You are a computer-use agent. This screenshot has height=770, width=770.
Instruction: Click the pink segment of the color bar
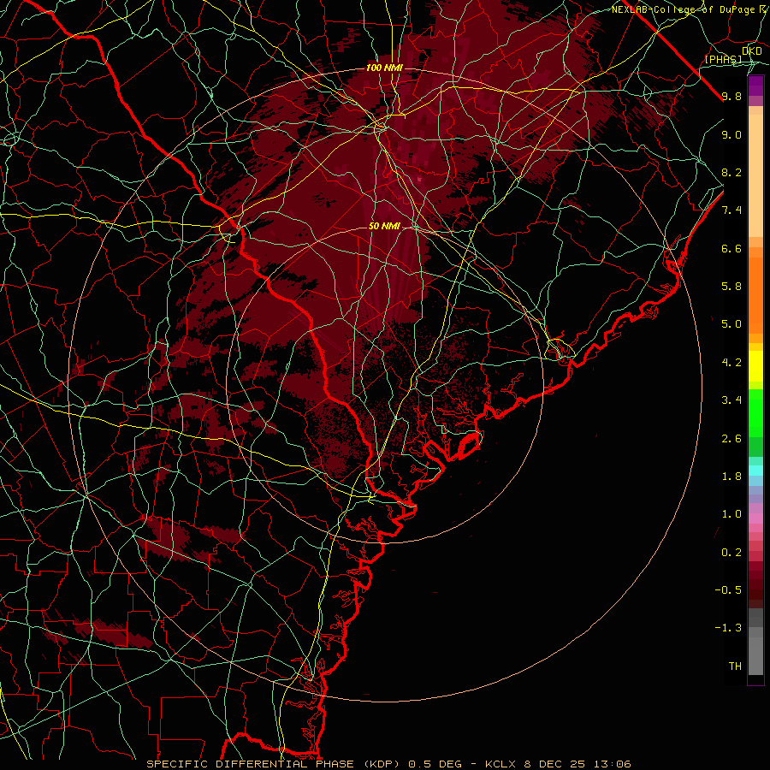click(755, 518)
